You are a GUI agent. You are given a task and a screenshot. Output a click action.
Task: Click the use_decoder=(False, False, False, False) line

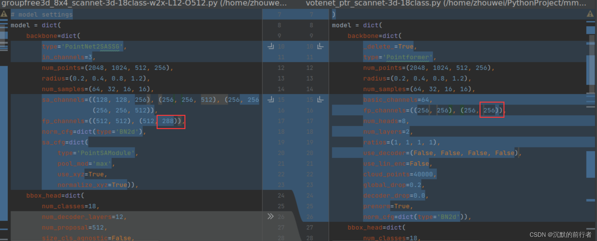pos(442,153)
